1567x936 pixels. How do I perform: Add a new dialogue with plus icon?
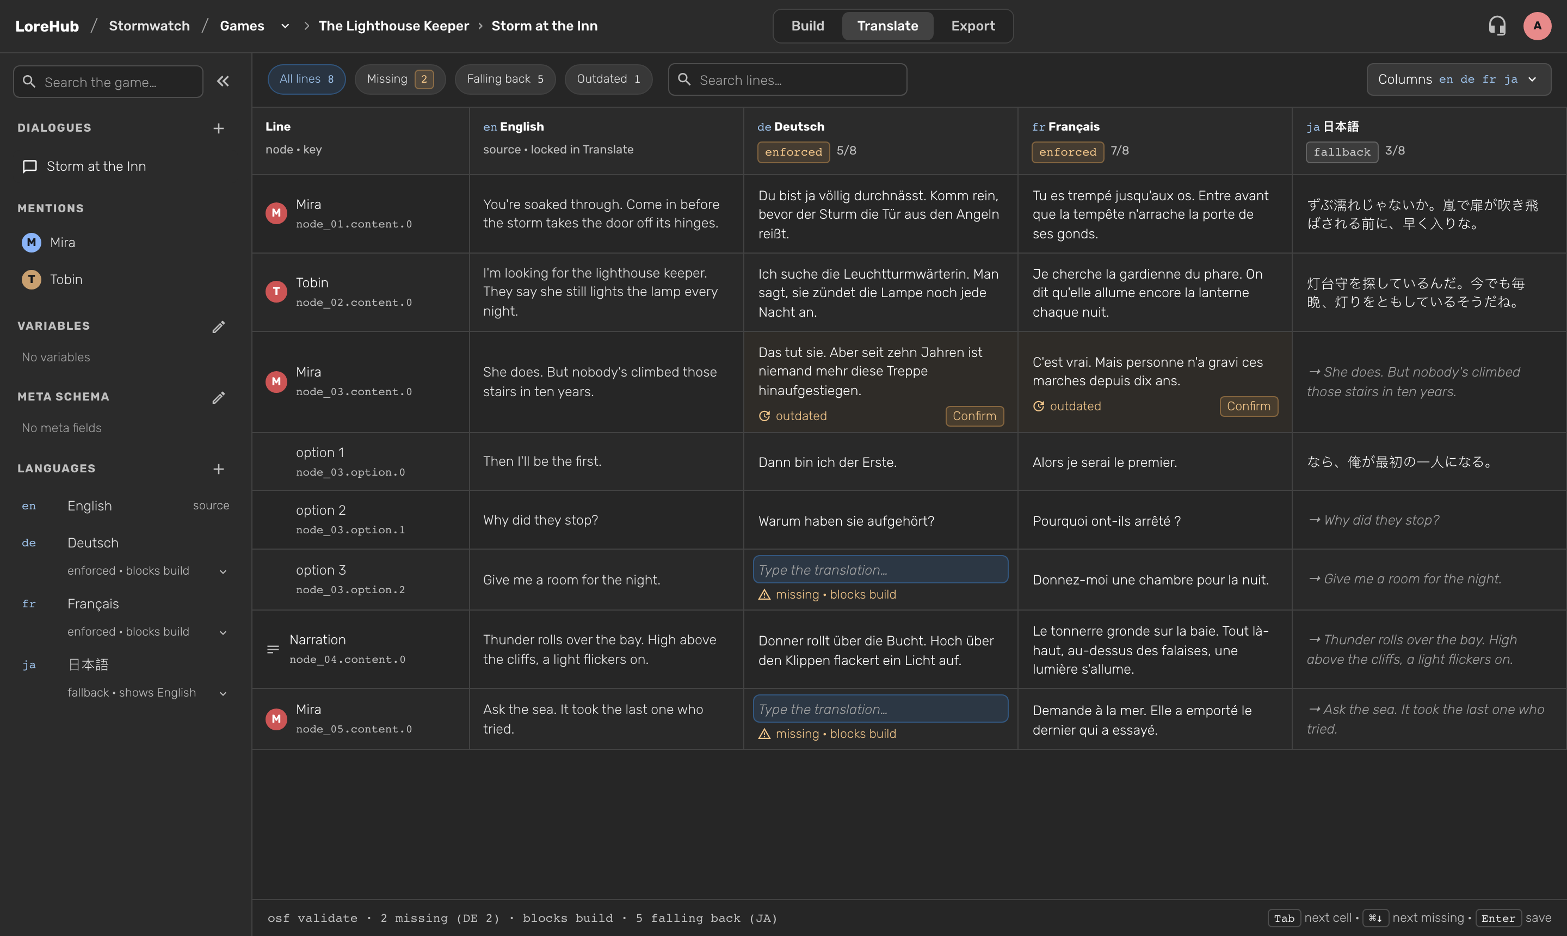pyautogui.click(x=219, y=128)
